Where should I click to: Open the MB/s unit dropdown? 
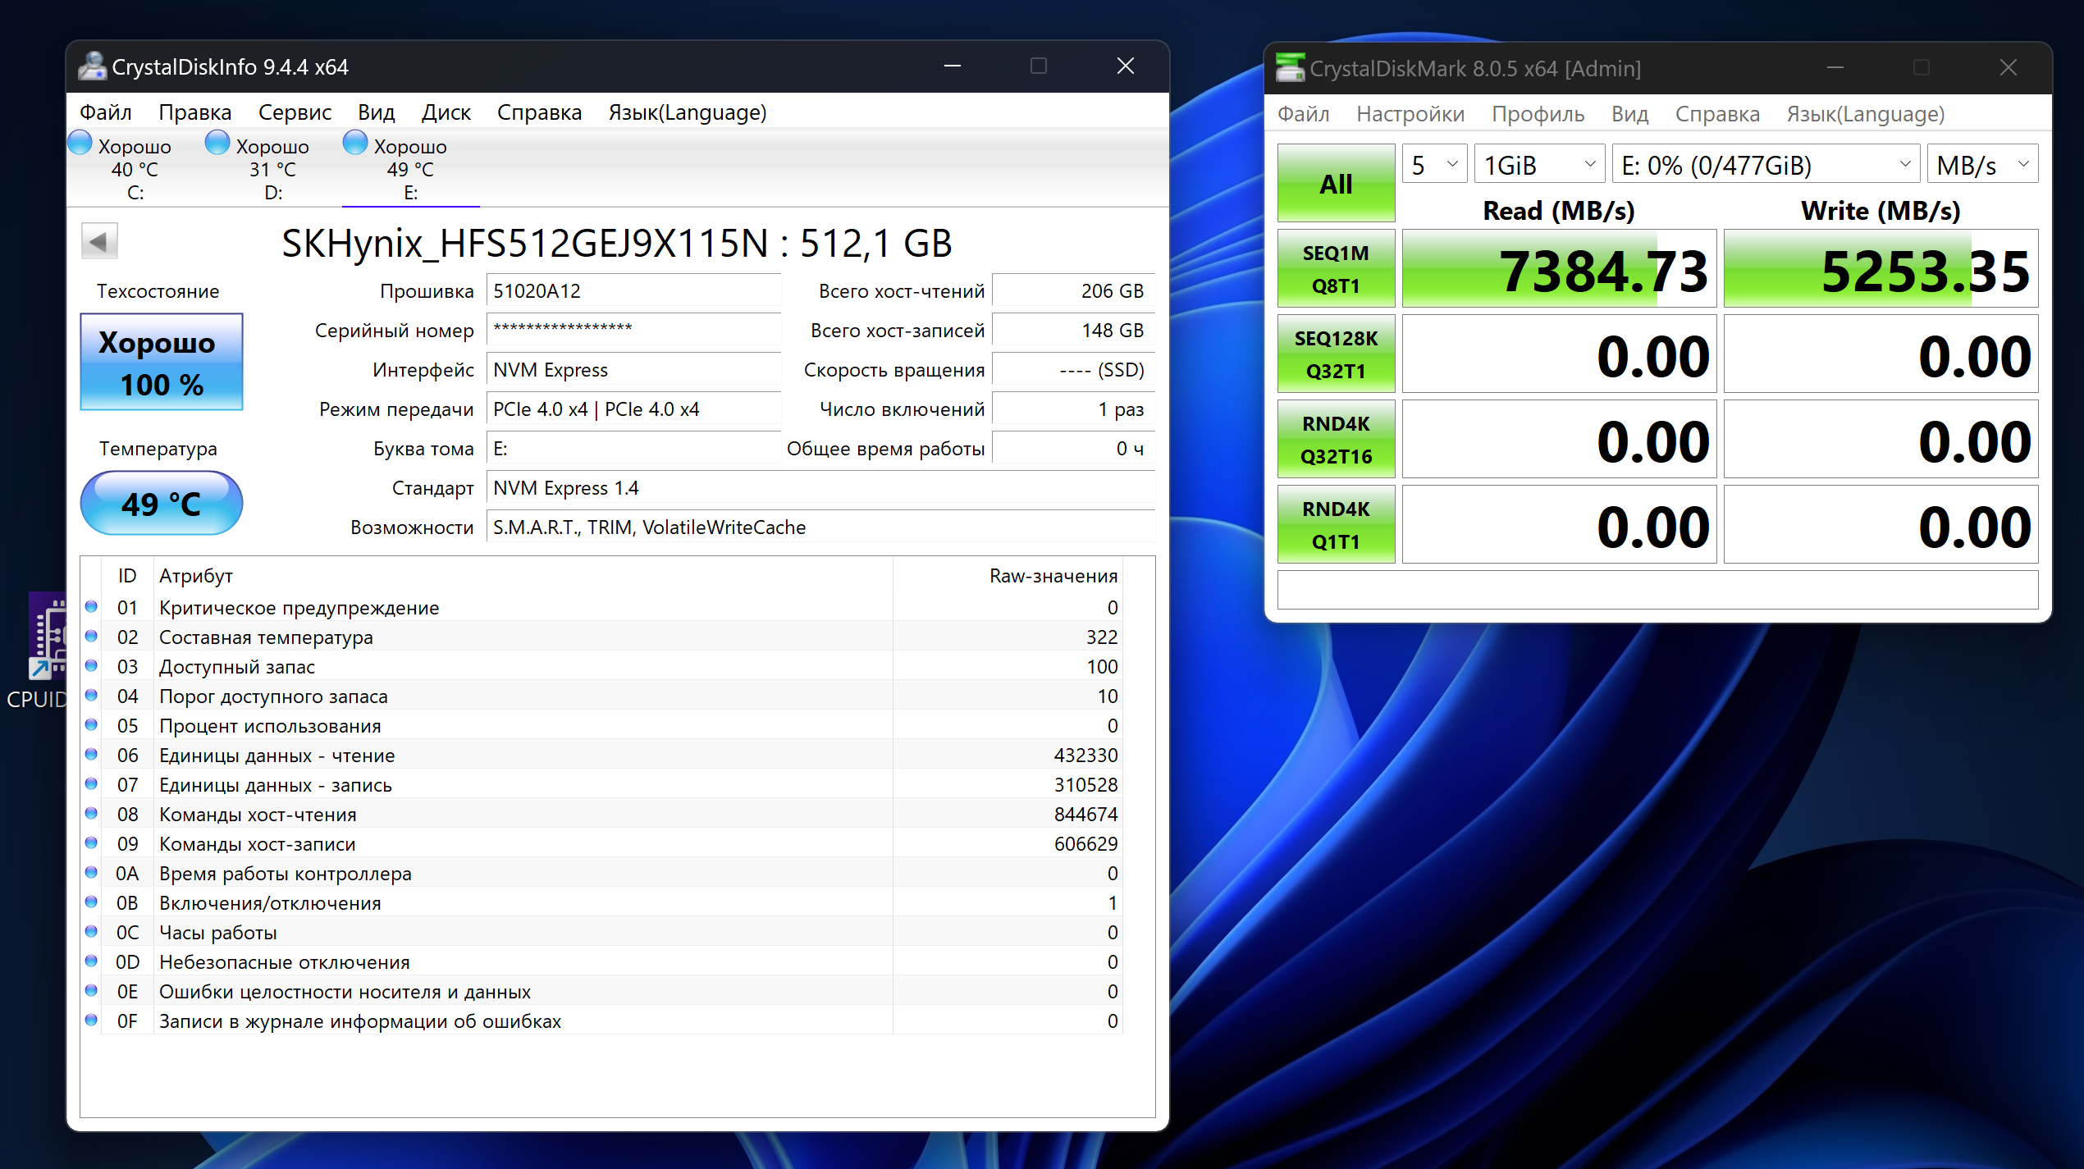click(1981, 165)
